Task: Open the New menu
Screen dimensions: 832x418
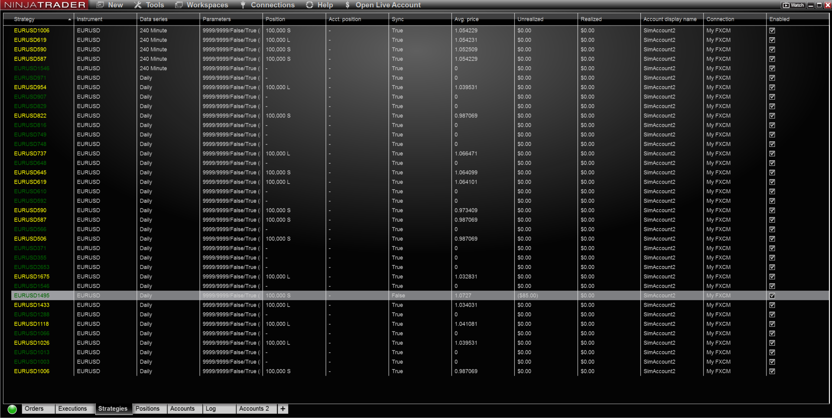Action: click(x=110, y=5)
